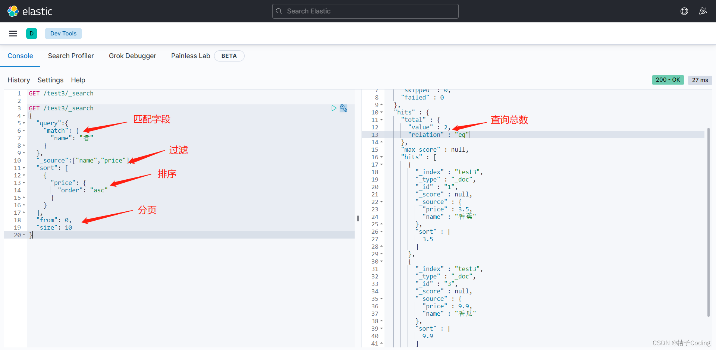Collapse first _source block at line 22
Image resolution: width=716 pixels, height=350 pixels.
381,202
